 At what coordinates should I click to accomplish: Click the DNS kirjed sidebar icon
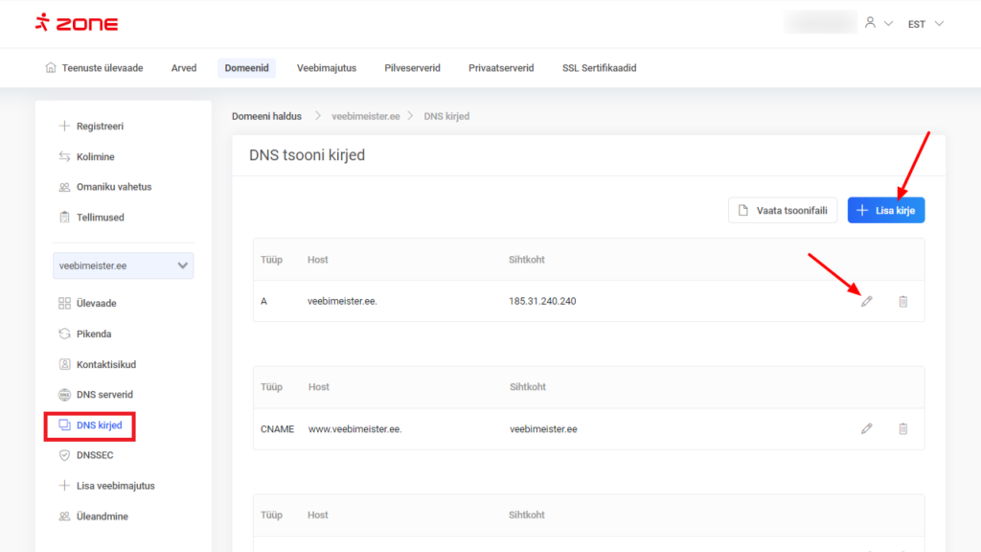click(64, 425)
